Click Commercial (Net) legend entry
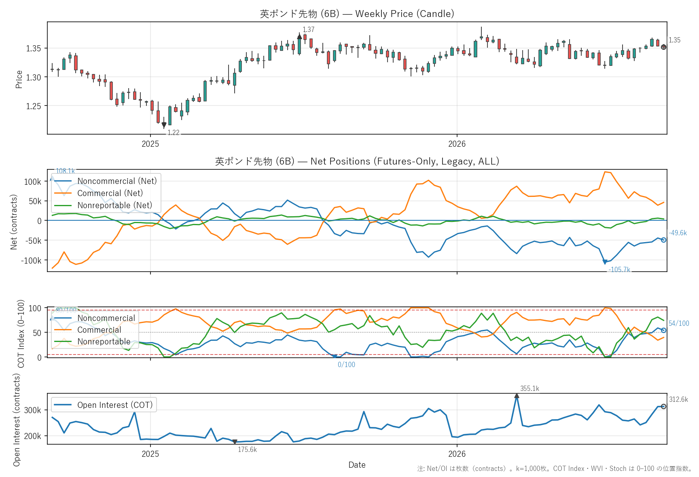 pyautogui.click(x=99, y=193)
